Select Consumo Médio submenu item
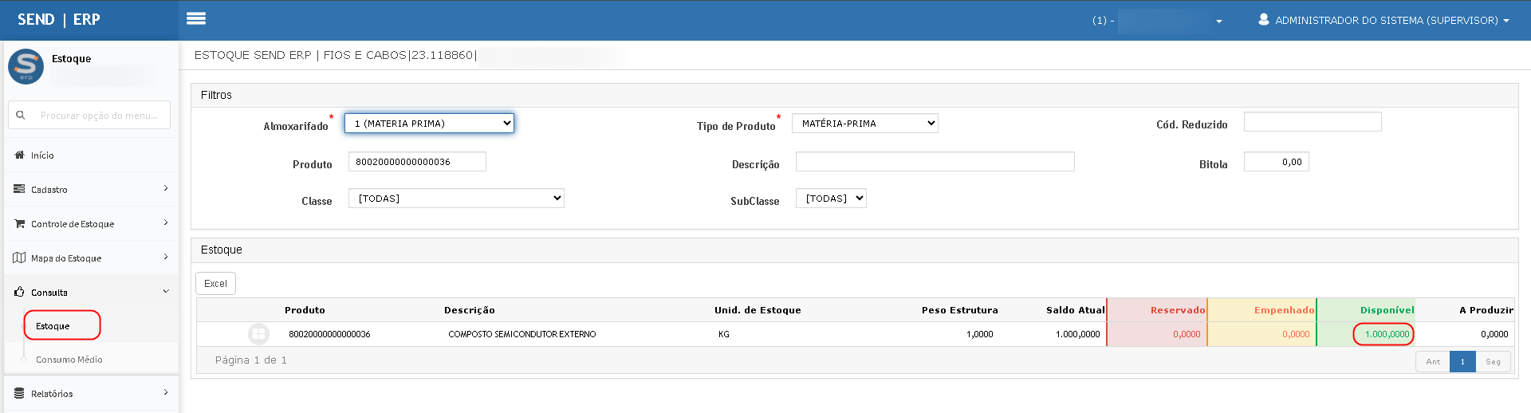 point(69,360)
